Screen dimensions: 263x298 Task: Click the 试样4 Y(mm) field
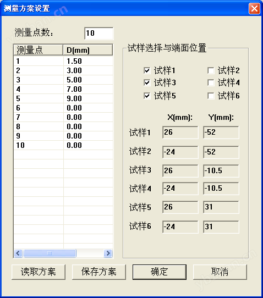(221, 189)
